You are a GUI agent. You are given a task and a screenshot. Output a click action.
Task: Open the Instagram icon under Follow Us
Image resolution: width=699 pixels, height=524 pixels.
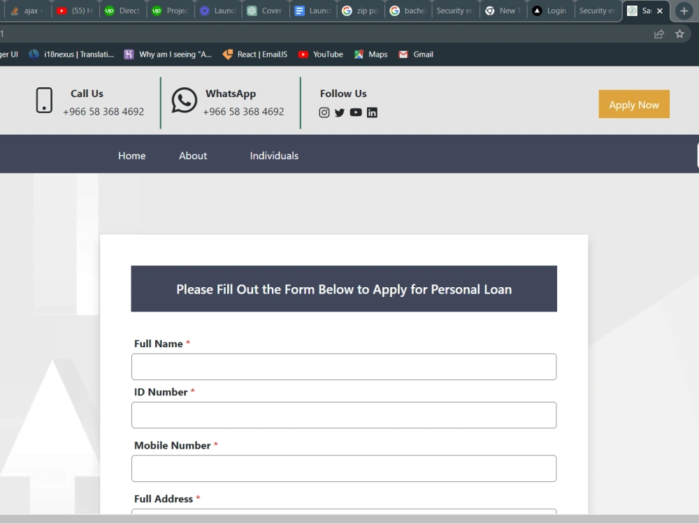324,112
